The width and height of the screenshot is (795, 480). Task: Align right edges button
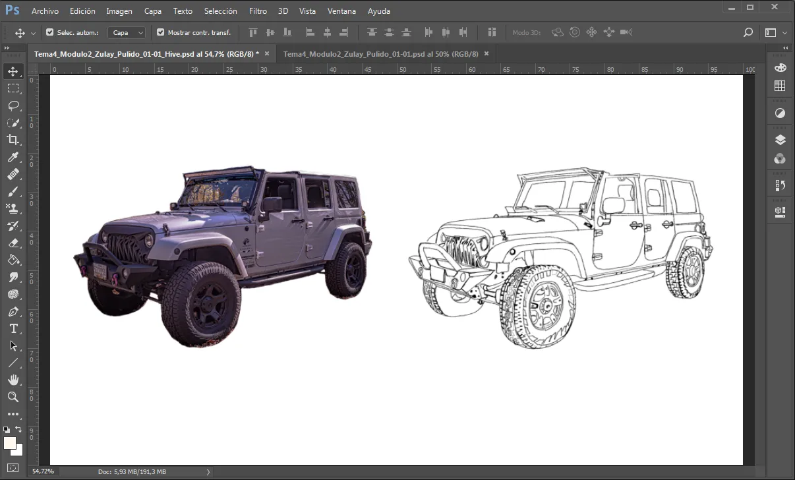343,32
